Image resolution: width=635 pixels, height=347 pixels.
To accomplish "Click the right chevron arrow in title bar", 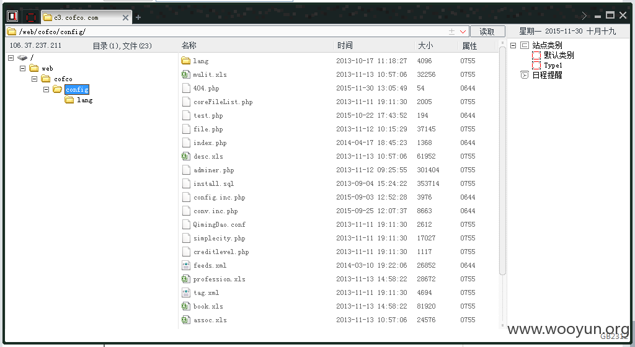I will (584, 15).
